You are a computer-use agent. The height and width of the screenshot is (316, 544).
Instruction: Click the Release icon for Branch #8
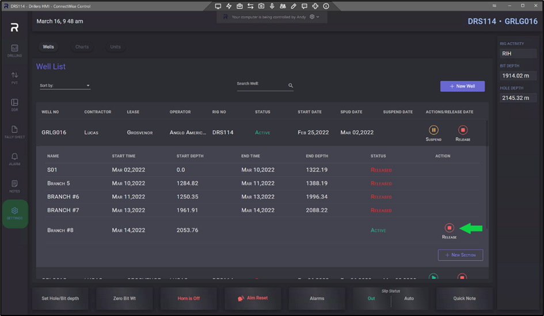[450, 228]
